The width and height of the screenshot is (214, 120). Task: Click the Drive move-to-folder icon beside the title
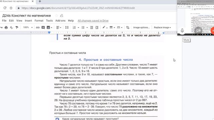click(x=62, y=16)
